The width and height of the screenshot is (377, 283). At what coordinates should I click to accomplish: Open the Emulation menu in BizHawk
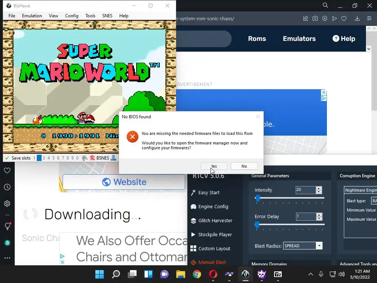tap(32, 15)
